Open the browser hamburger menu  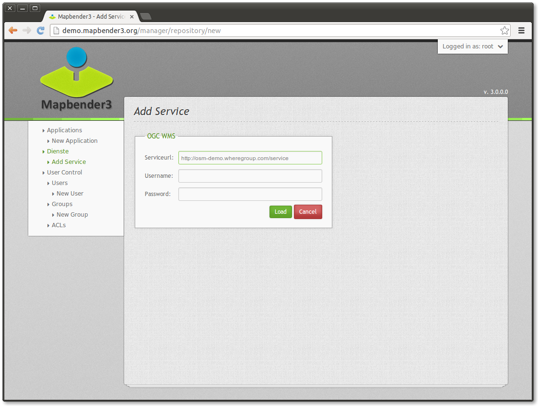(521, 31)
